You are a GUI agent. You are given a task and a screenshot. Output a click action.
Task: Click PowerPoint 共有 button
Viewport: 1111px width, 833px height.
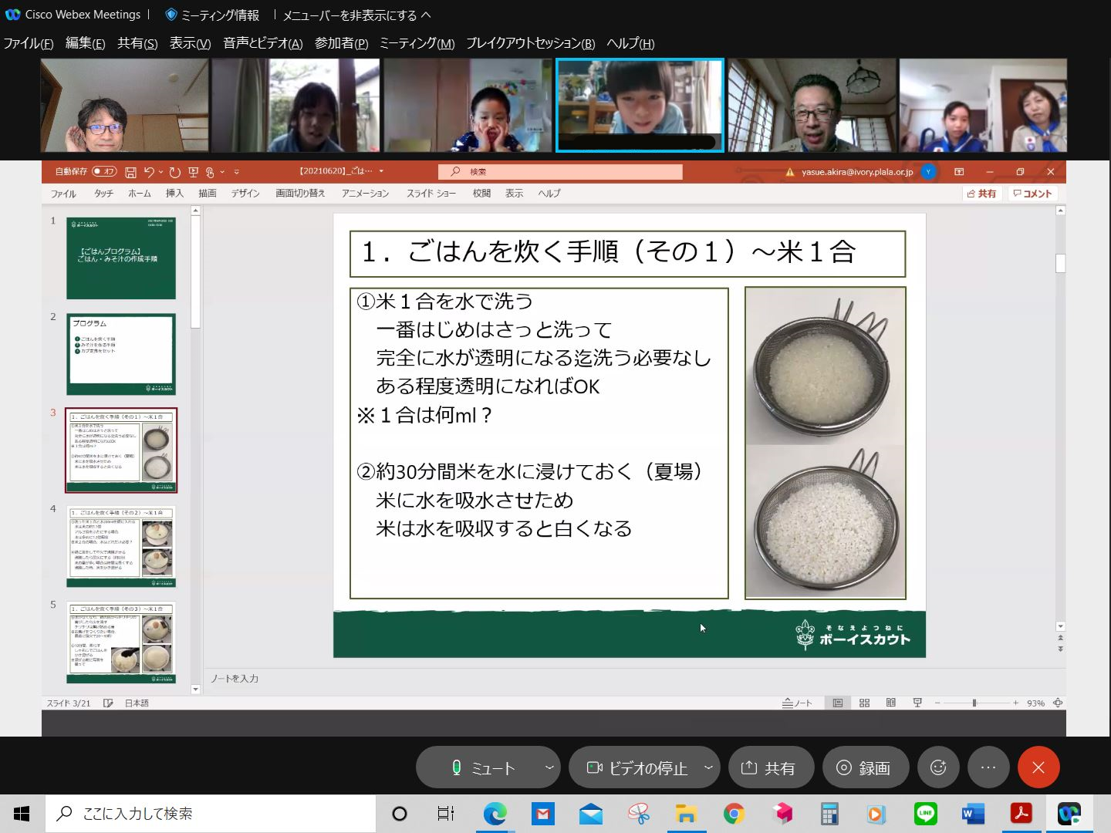coord(981,194)
